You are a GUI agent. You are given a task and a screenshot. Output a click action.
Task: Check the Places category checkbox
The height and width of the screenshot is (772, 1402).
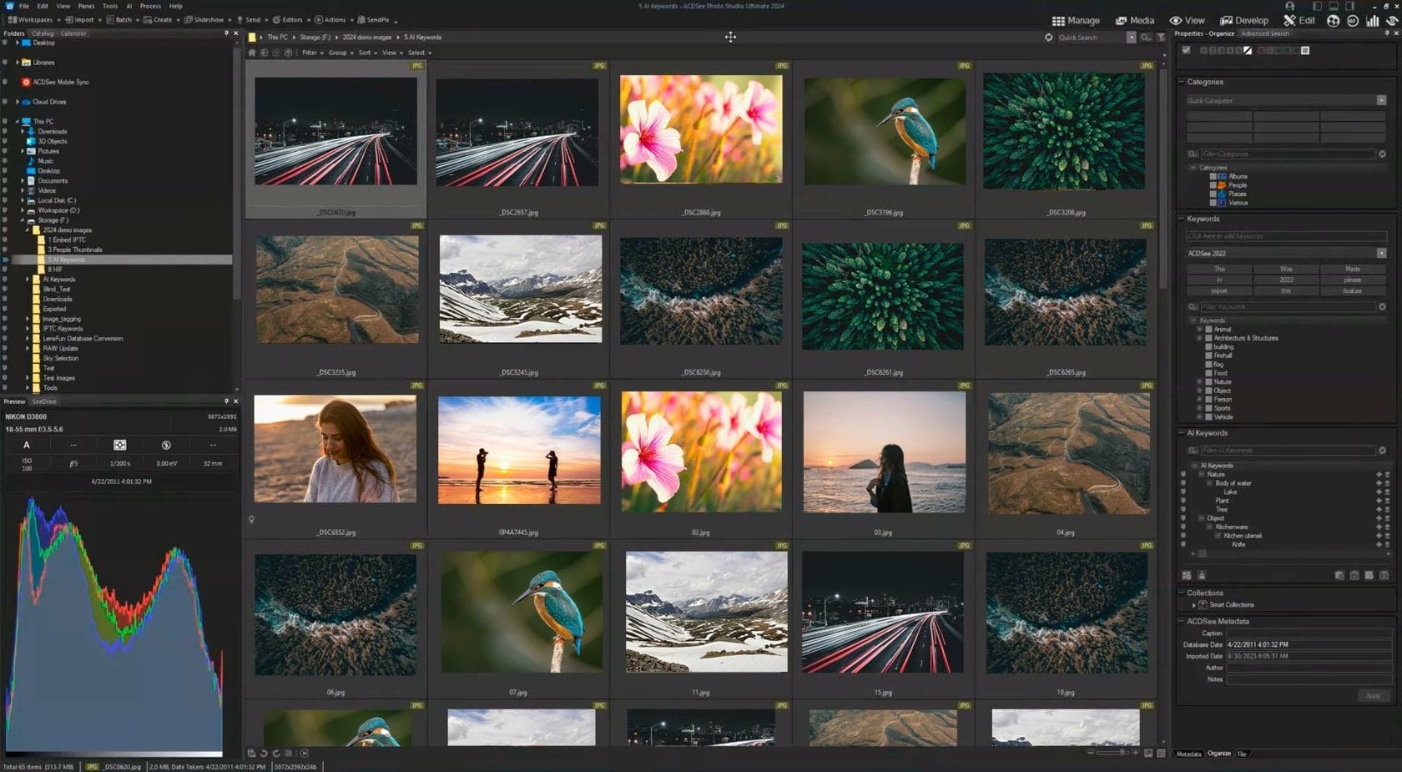(1213, 194)
